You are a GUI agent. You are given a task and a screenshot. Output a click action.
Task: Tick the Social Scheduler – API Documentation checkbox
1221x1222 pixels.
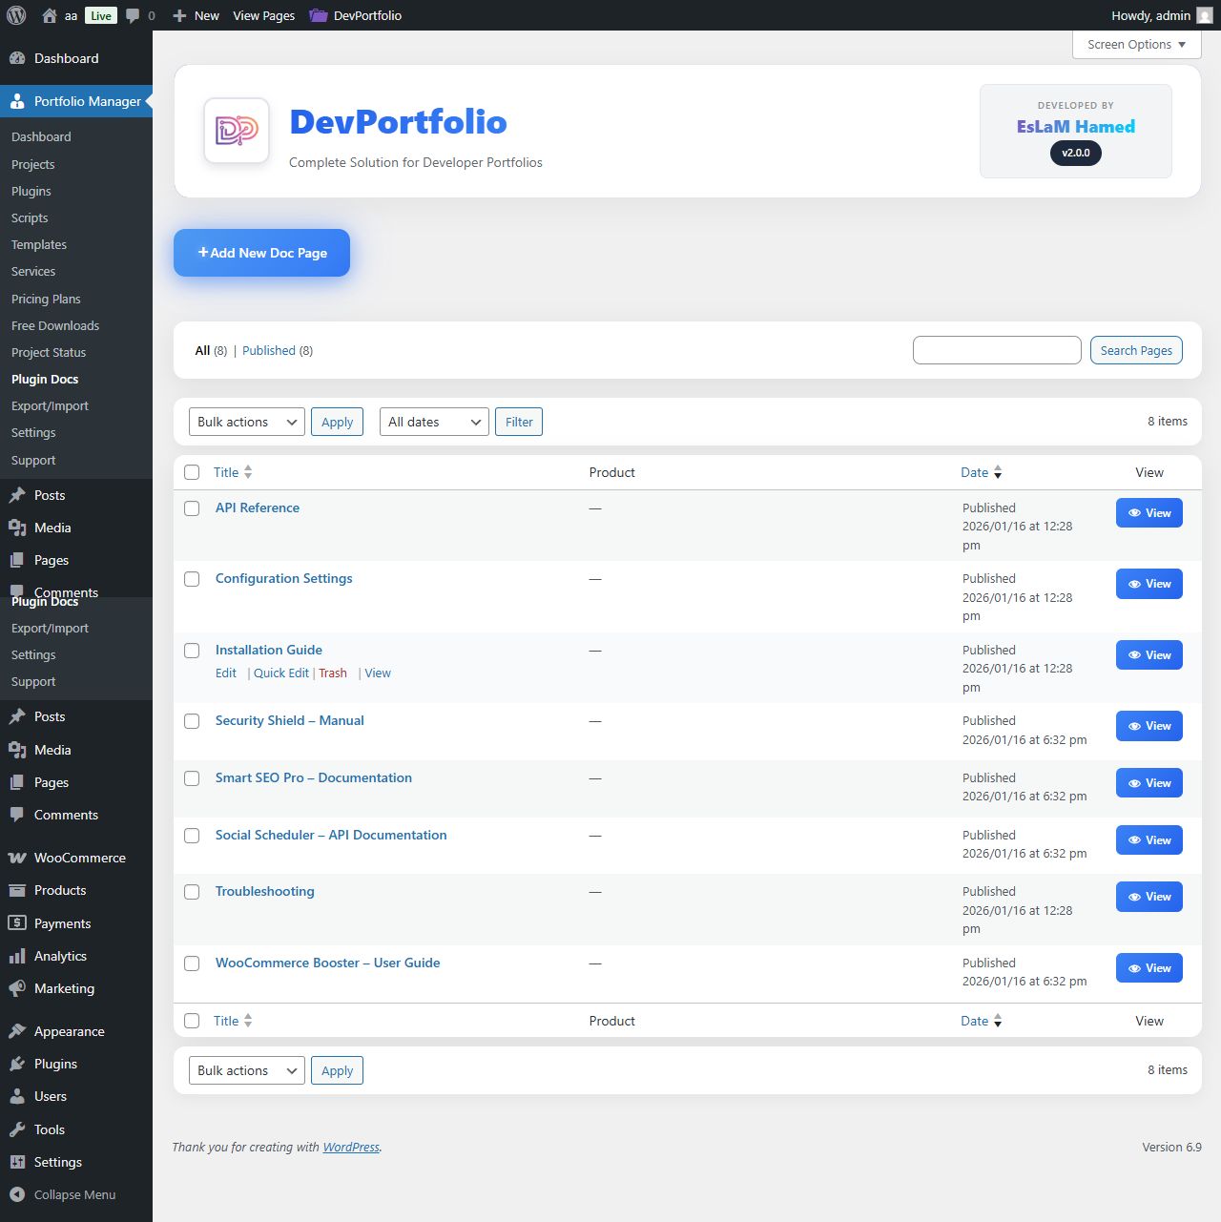[x=192, y=836]
